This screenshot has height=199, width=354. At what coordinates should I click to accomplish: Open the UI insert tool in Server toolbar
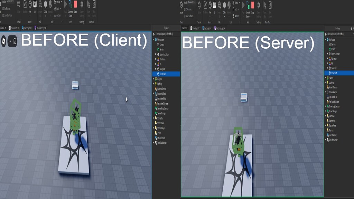(214, 5)
